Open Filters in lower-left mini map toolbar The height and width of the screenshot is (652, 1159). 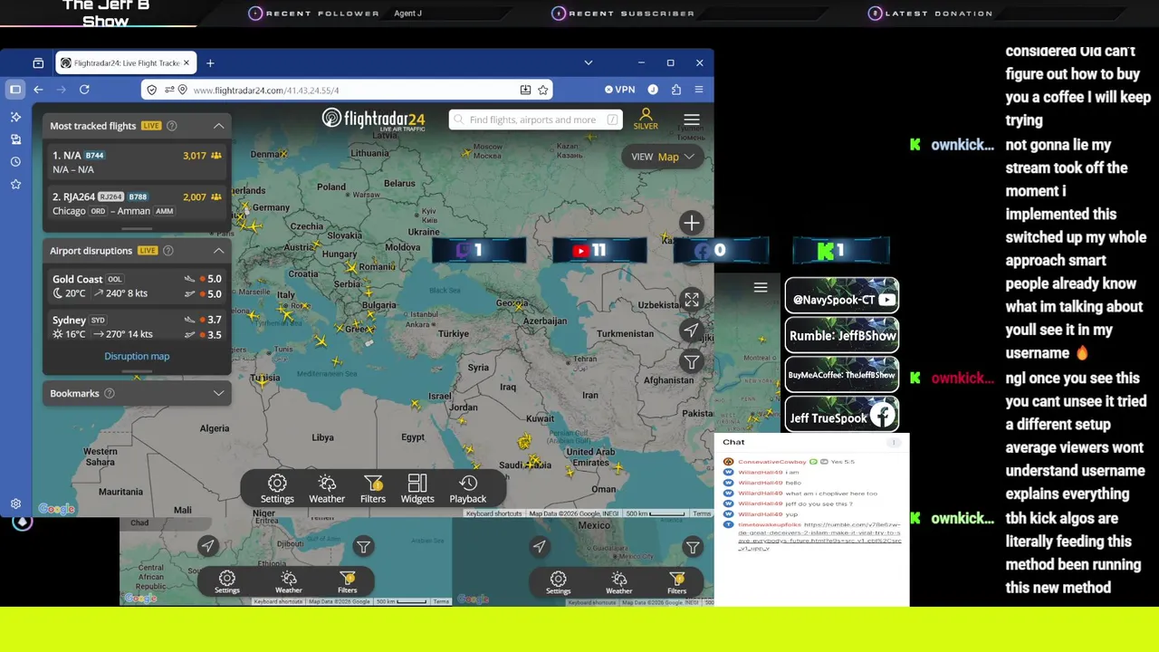point(348,582)
